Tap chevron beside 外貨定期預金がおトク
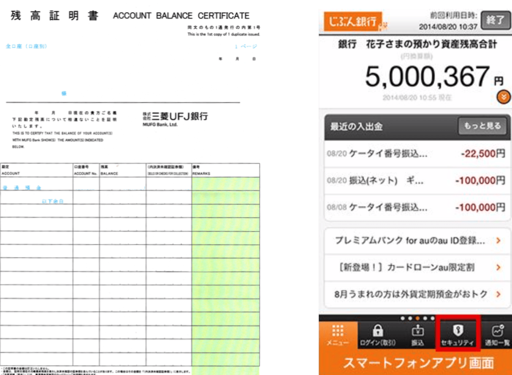512x375 pixels. [x=498, y=294]
